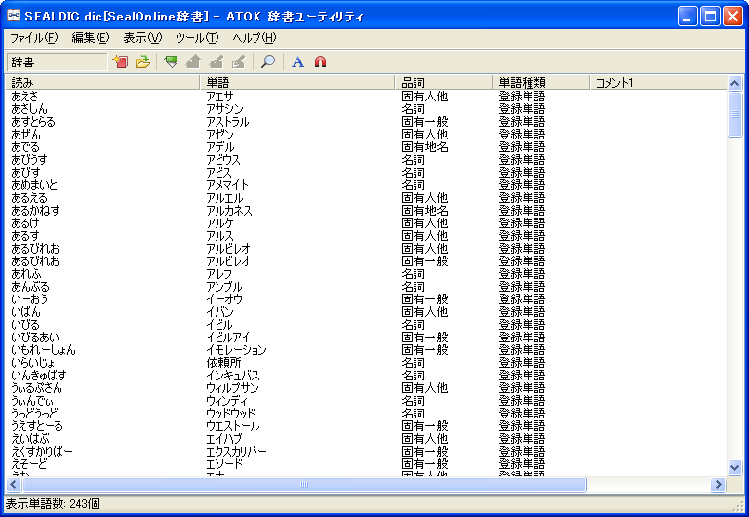This screenshot has width=749, height=517.
Task: Select the row reading いもれーしょん
Action: (x=43, y=350)
